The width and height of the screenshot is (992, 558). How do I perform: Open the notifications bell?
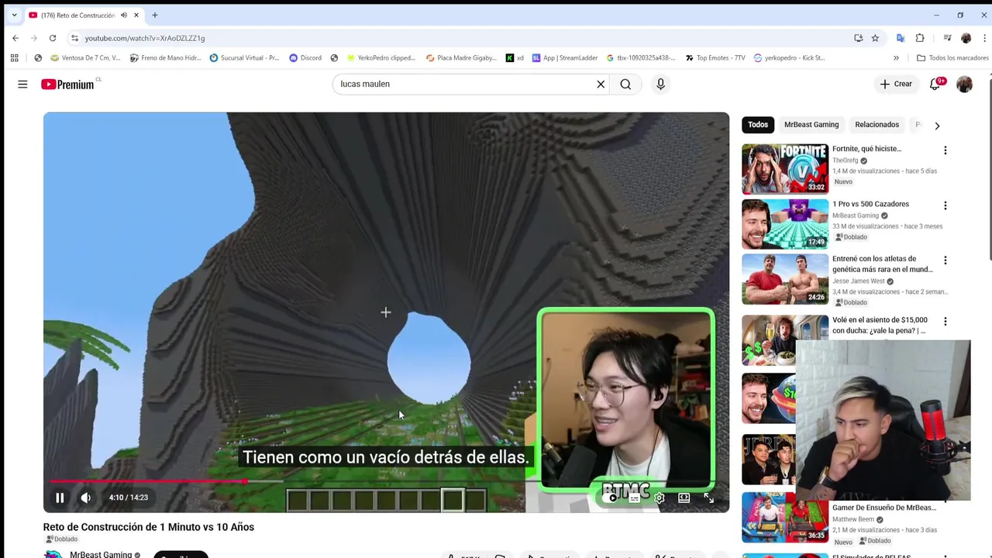(x=936, y=84)
